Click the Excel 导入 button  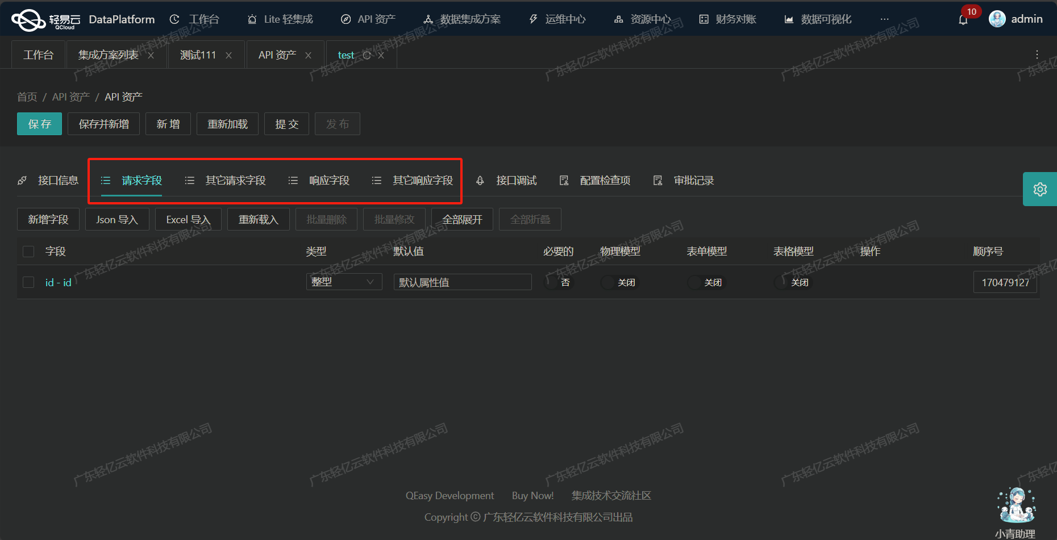(188, 219)
